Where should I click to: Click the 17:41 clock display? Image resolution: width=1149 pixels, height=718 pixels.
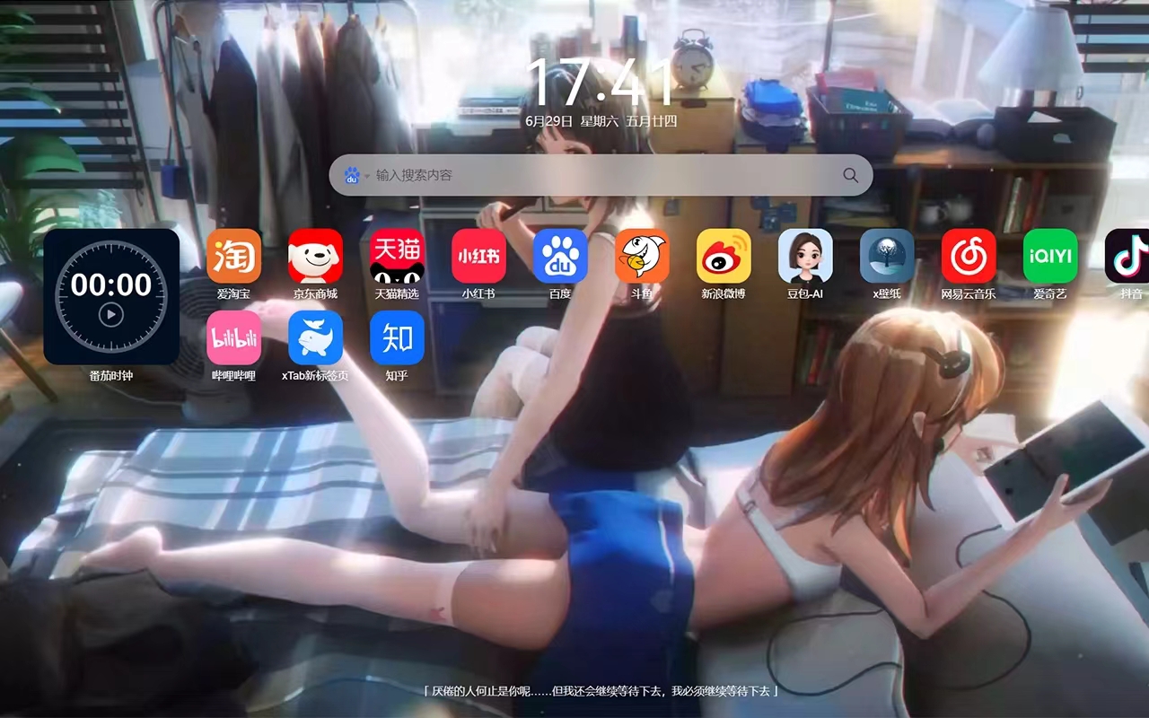(601, 83)
